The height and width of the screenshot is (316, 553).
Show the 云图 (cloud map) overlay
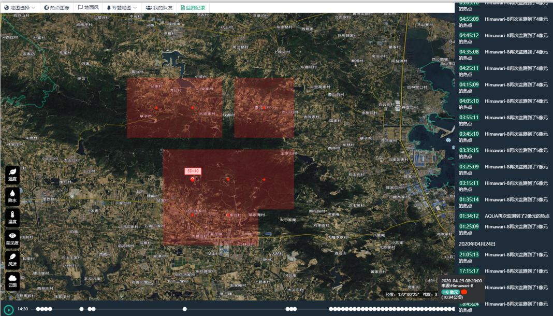tap(12, 281)
